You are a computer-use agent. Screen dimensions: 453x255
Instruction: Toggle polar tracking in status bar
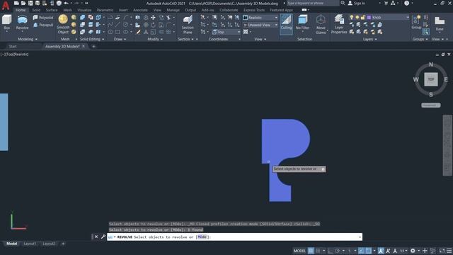[x=338, y=251]
